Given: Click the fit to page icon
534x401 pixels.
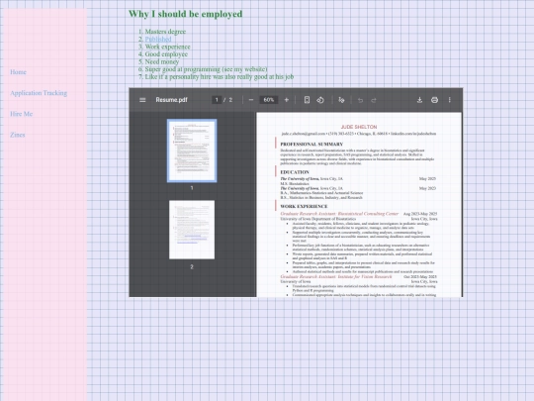Looking at the screenshot, I should (x=307, y=100).
